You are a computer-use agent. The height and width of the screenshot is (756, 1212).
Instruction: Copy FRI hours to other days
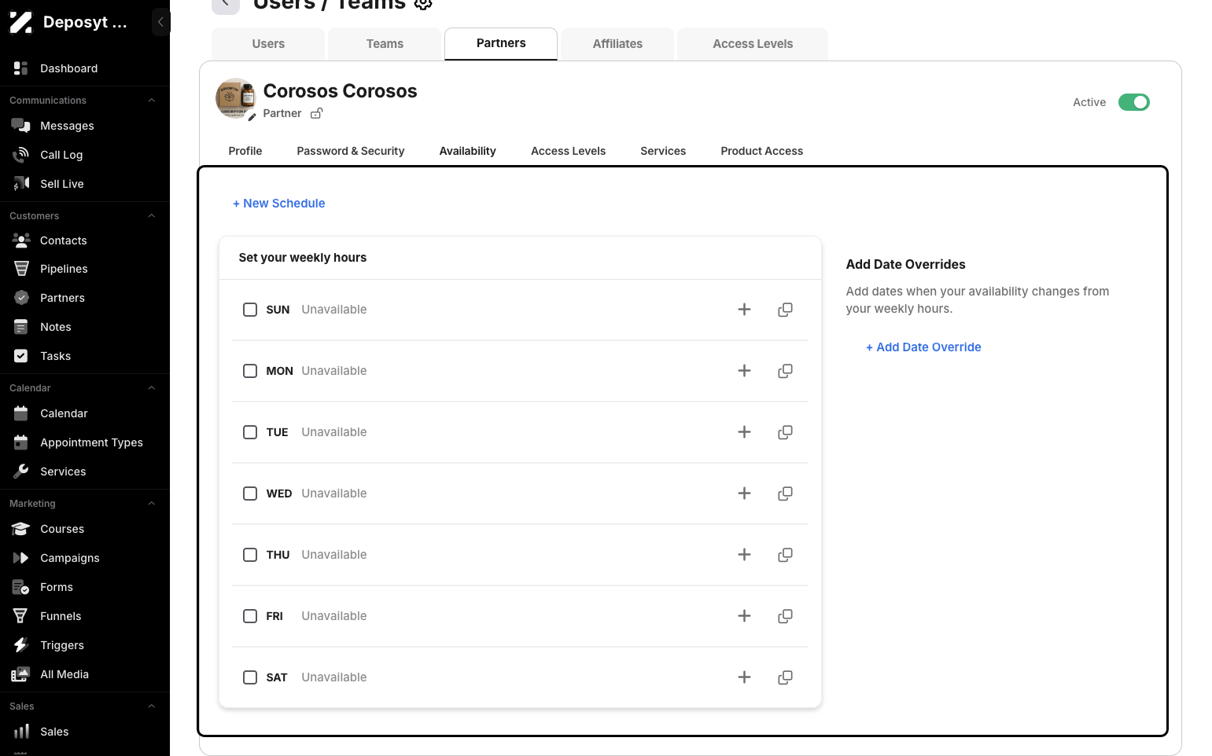click(x=785, y=616)
